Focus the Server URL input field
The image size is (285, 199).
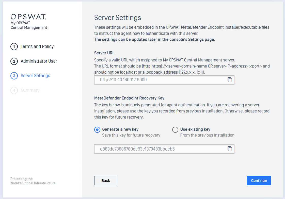[x=164, y=80]
